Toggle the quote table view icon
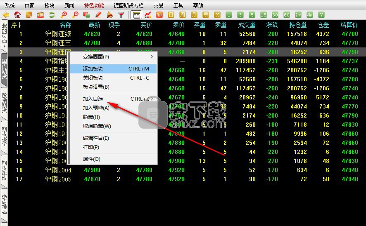Image resolution: width=366 pixels, height=226 pixels. (x=136, y=15)
